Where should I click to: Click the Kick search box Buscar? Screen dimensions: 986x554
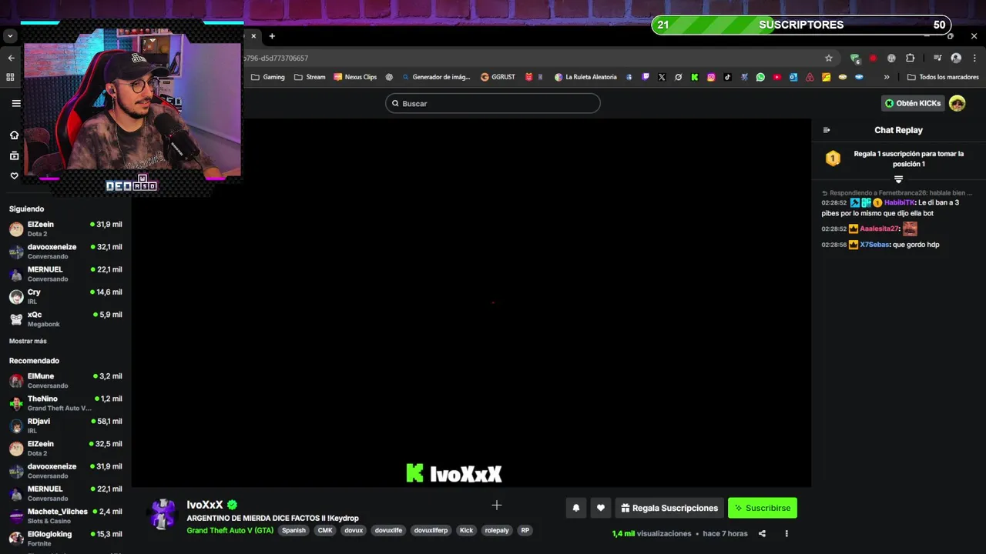(493, 103)
